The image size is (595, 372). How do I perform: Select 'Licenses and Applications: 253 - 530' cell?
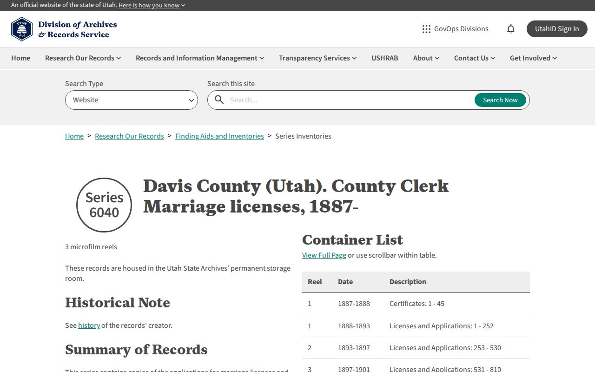click(x=445, y=348)
